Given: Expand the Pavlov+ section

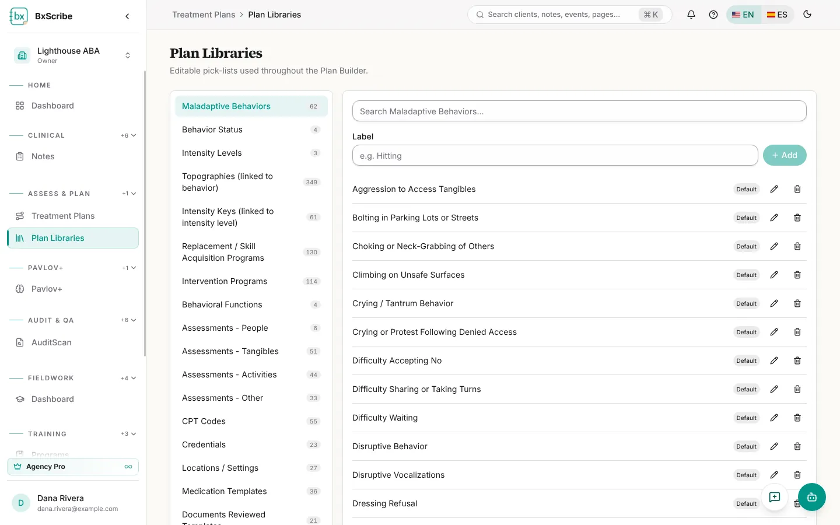Looking at the screenshot, I should click(129, 268).
